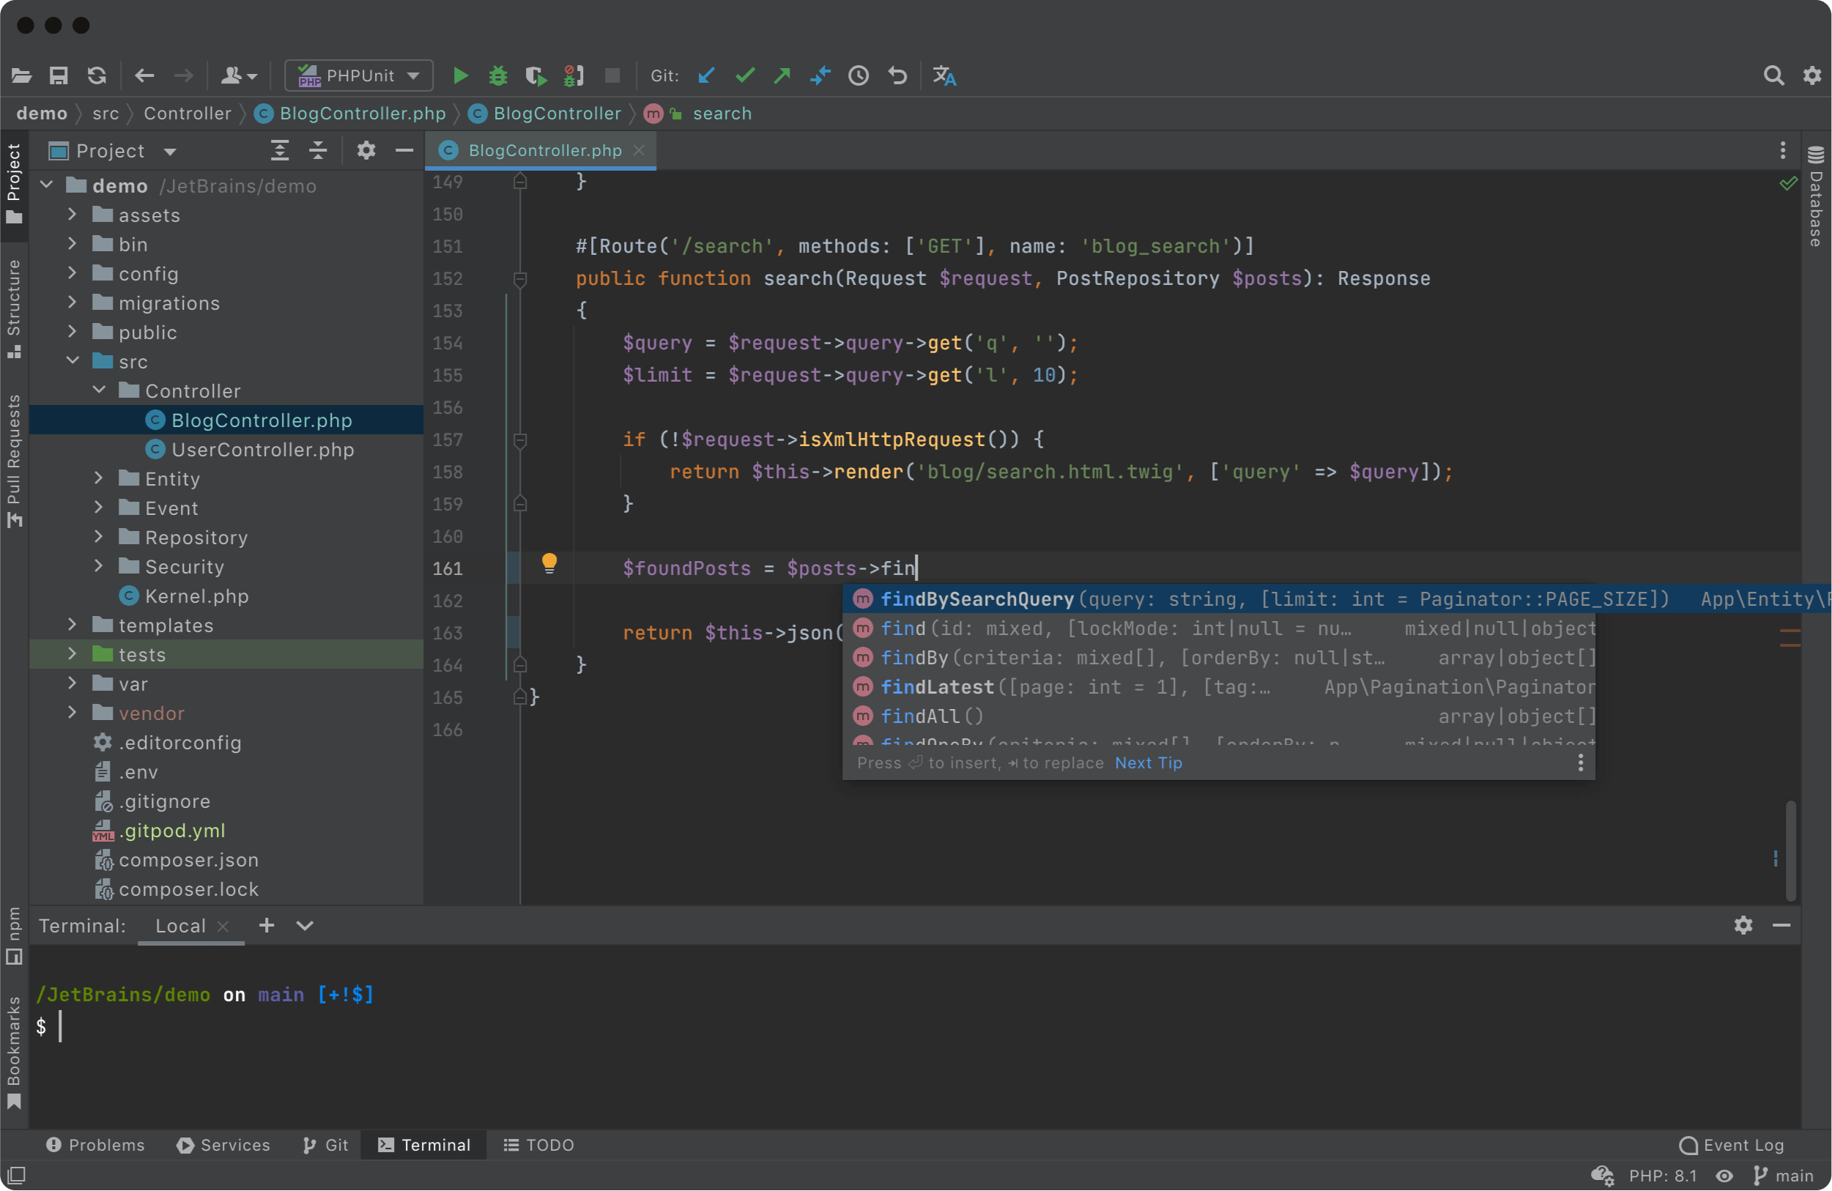Image resolution: width=1832 pixels, height=1191 pixels.
Task: Toggle the Structure tool window
Action: (14, 308)
